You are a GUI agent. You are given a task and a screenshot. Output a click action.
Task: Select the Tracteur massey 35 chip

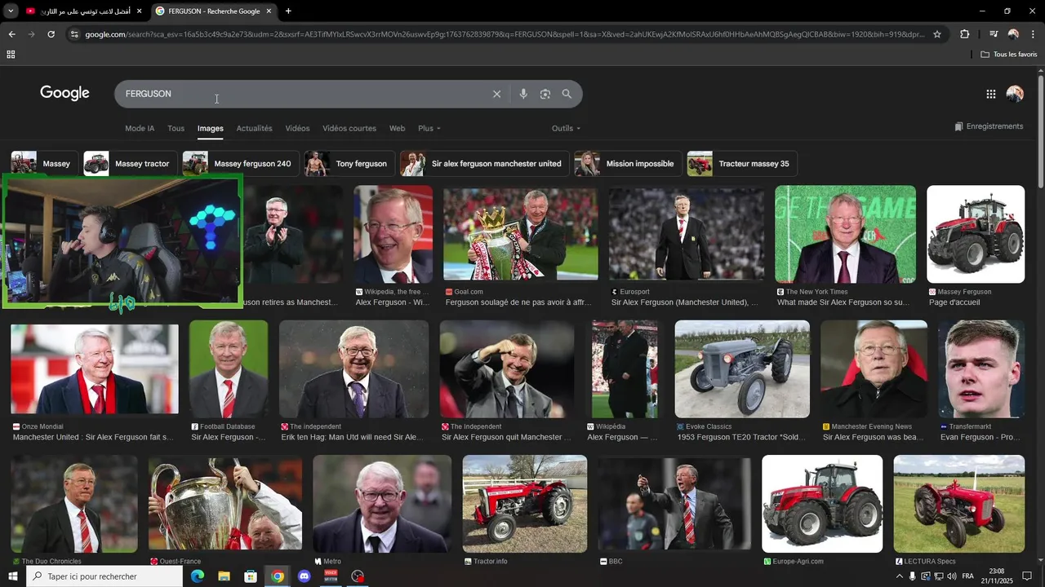tap(742, 164)
